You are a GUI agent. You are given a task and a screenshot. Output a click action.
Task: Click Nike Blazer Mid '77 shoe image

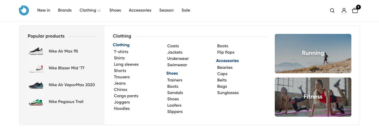point(36,68)
